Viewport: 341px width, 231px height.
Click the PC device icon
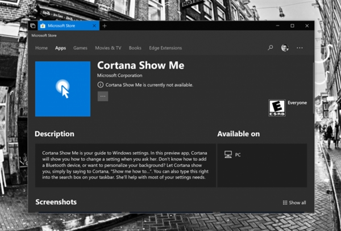228,154
